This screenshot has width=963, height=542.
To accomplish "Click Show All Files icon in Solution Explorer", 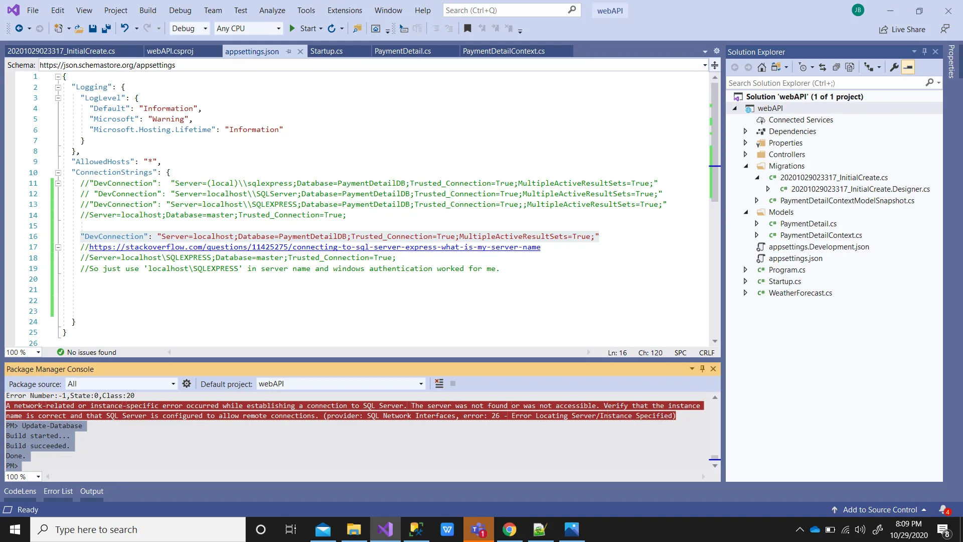I will (850, 67).
